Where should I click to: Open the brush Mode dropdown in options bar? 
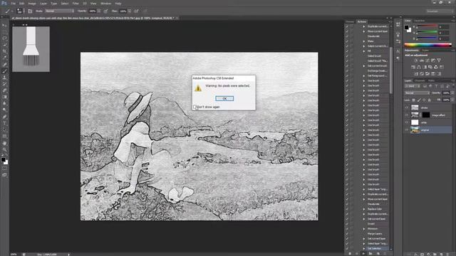pyautogui.click(x=59, y=11)
